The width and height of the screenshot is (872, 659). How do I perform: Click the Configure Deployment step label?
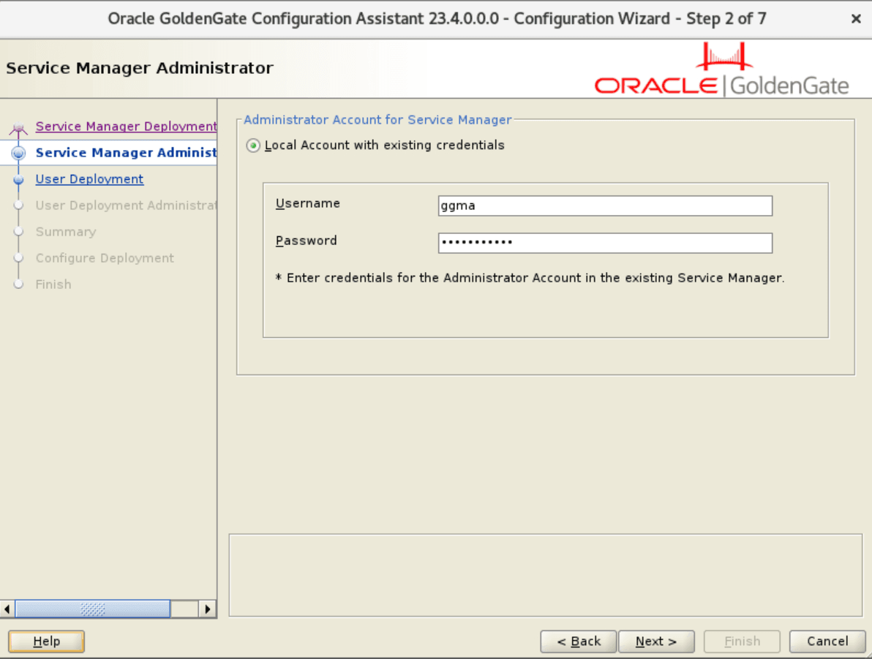[105, 258]
